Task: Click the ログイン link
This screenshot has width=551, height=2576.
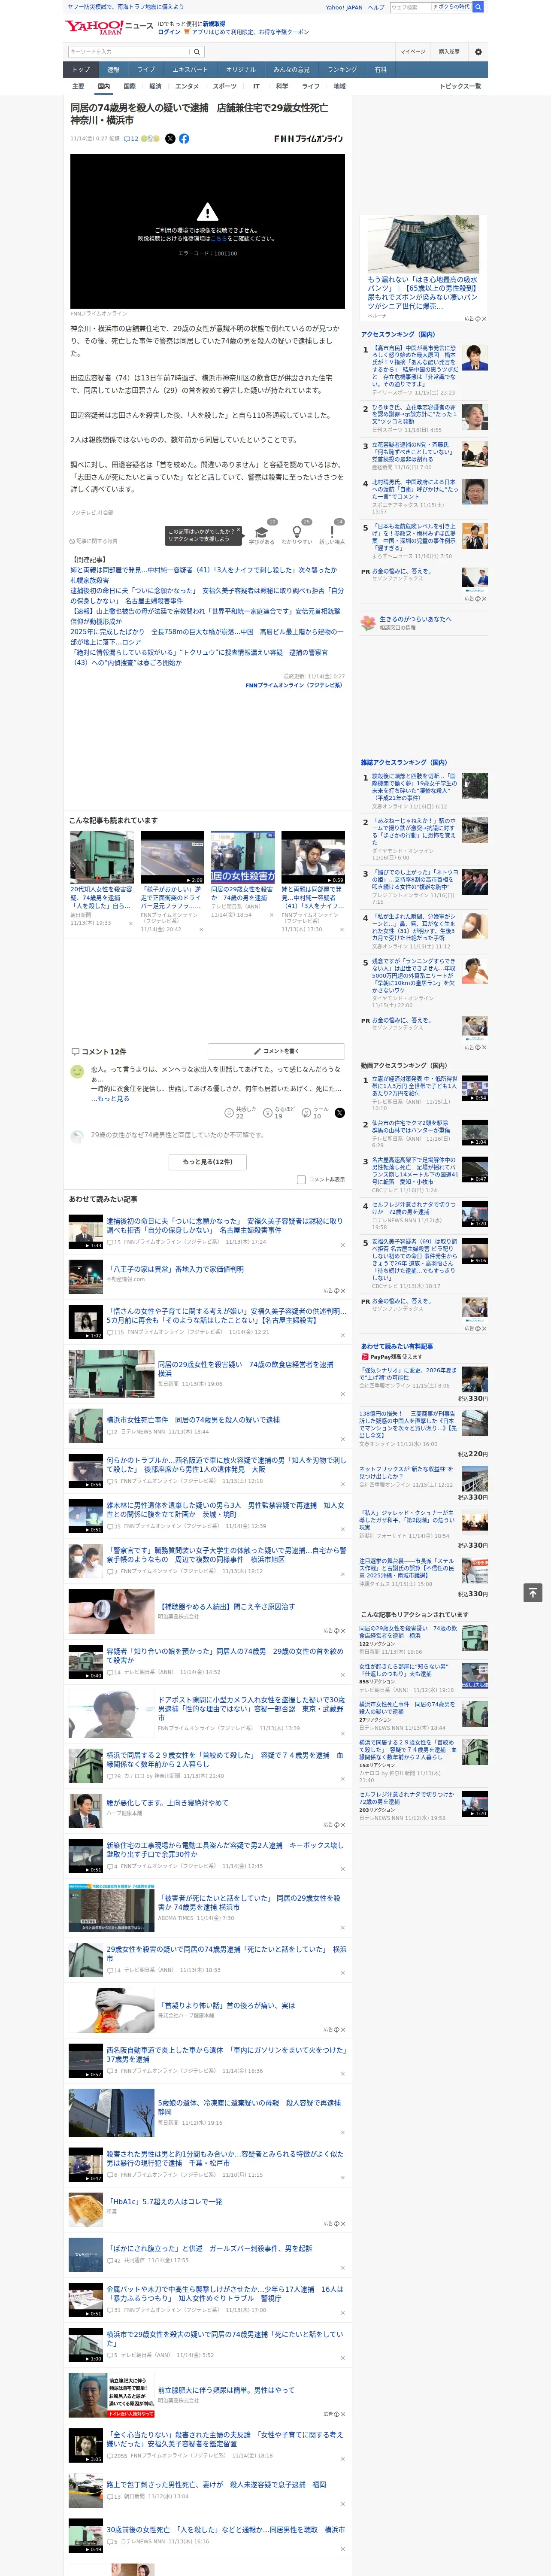Action: pyautogui.click(x=169, y=32)
